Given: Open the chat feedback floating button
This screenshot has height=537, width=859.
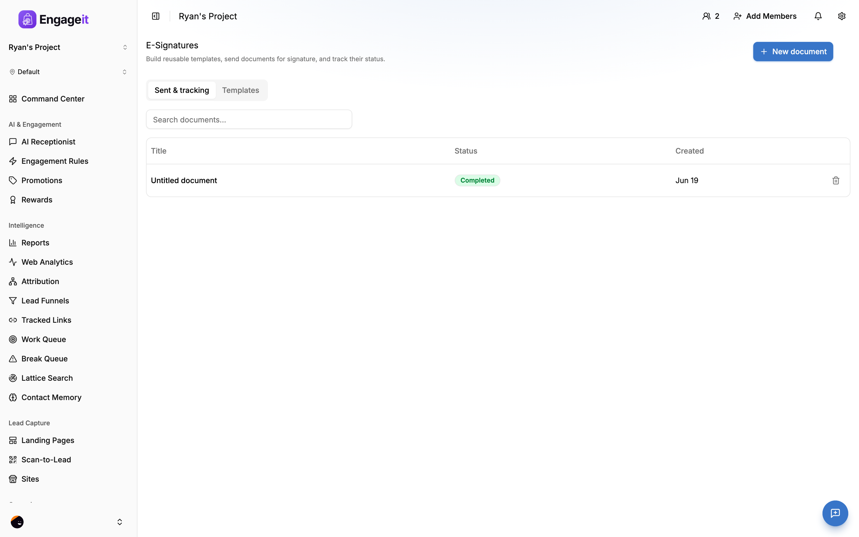Looking at the screenshot, I should click(835, 513).
